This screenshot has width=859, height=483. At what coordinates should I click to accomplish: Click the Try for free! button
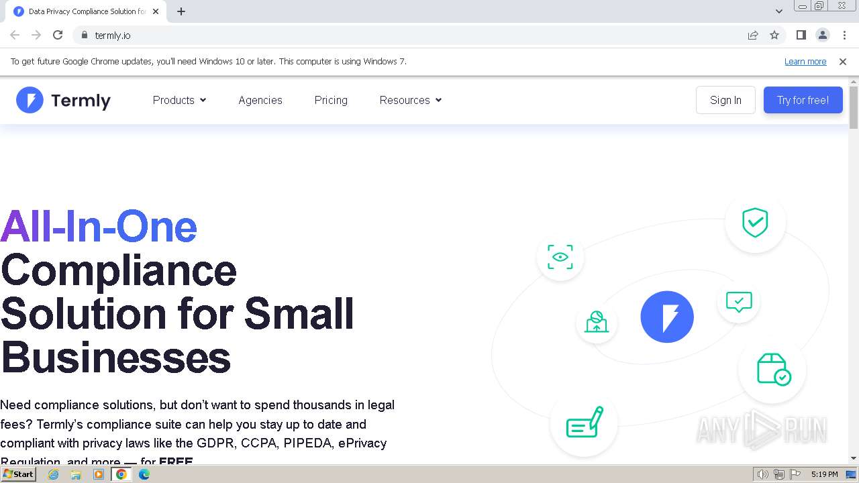click(x=803, y=100)
